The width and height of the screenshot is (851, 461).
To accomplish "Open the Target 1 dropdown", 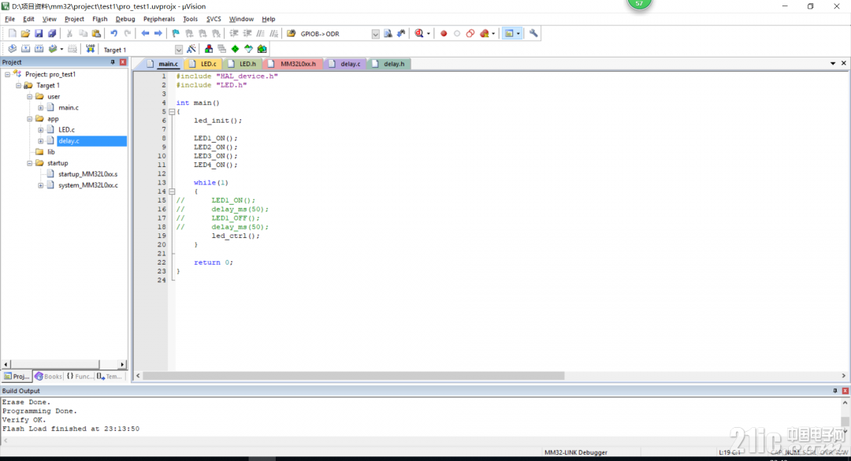I will pyautogui.click(x=179, y=50).
